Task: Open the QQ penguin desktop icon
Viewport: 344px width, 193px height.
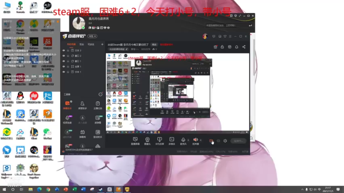Action: 20,97
